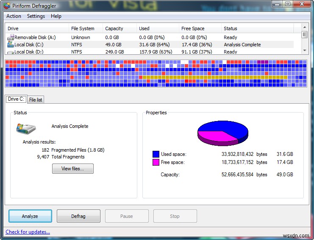Maximize the Defraggler window

click(x=288, y=4)
